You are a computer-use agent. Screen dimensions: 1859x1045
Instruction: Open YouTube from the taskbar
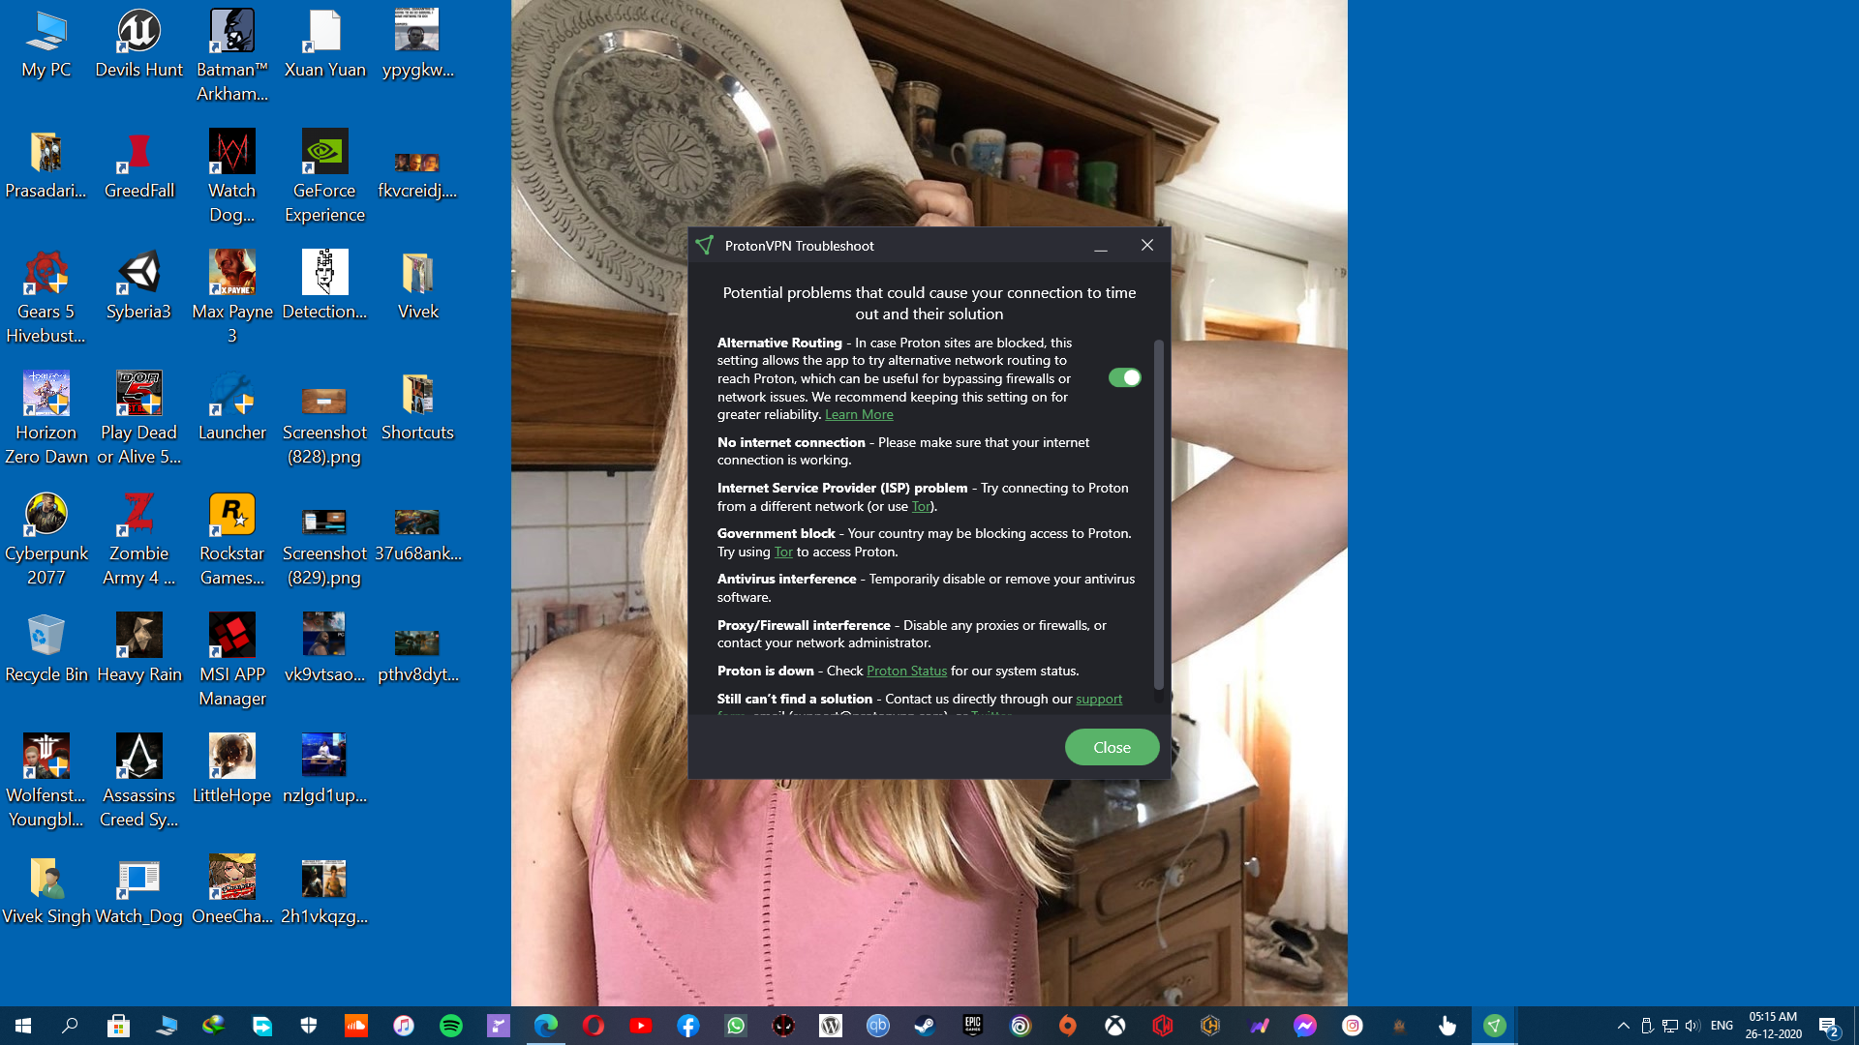[640, 1026]
